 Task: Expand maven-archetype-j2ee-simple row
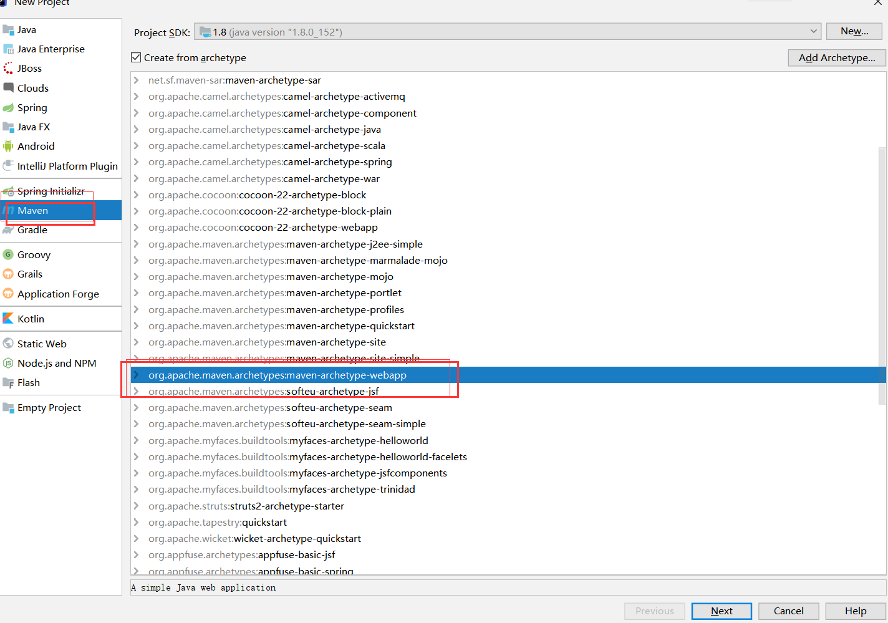[x=136, y=244]
